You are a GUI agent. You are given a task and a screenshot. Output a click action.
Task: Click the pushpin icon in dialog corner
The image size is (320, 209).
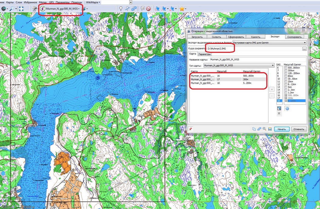click(x=190, y=129)
